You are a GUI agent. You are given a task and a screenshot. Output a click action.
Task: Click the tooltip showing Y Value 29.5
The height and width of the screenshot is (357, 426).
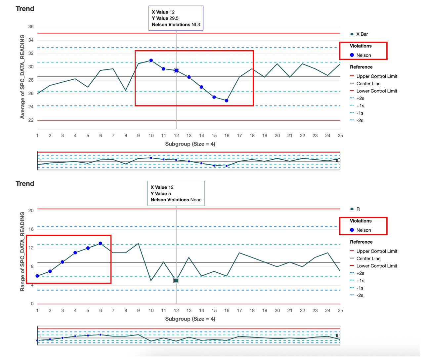[176, 18]
